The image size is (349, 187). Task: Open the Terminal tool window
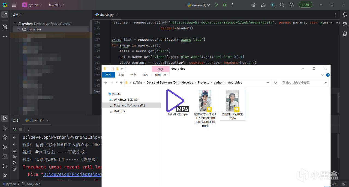click(5, 156)
